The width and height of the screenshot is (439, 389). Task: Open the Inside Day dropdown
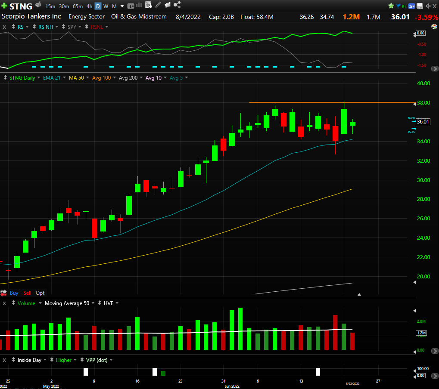tap(45, 360)
